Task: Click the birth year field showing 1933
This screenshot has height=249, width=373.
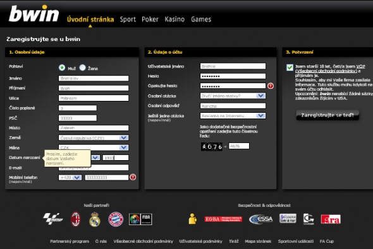Action: pos(116,158)
